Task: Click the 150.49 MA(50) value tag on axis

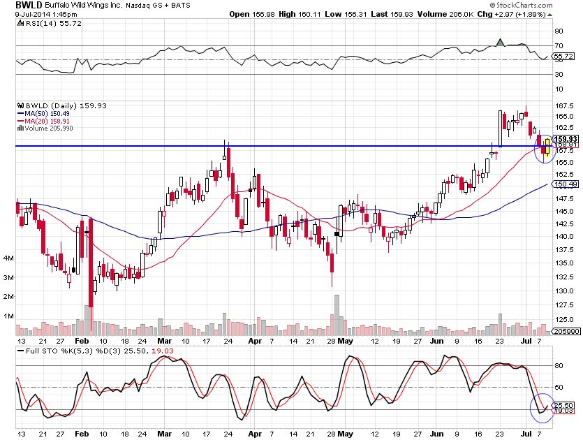Action: click(566, 184)
